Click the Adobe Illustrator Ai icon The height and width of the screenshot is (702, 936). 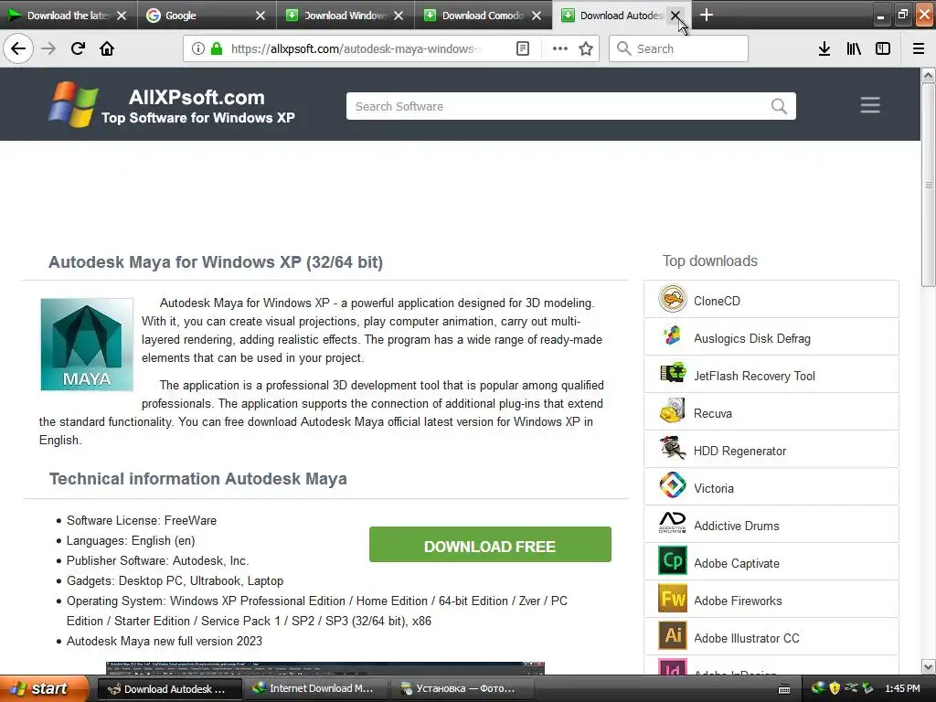[x=672, y=636]
